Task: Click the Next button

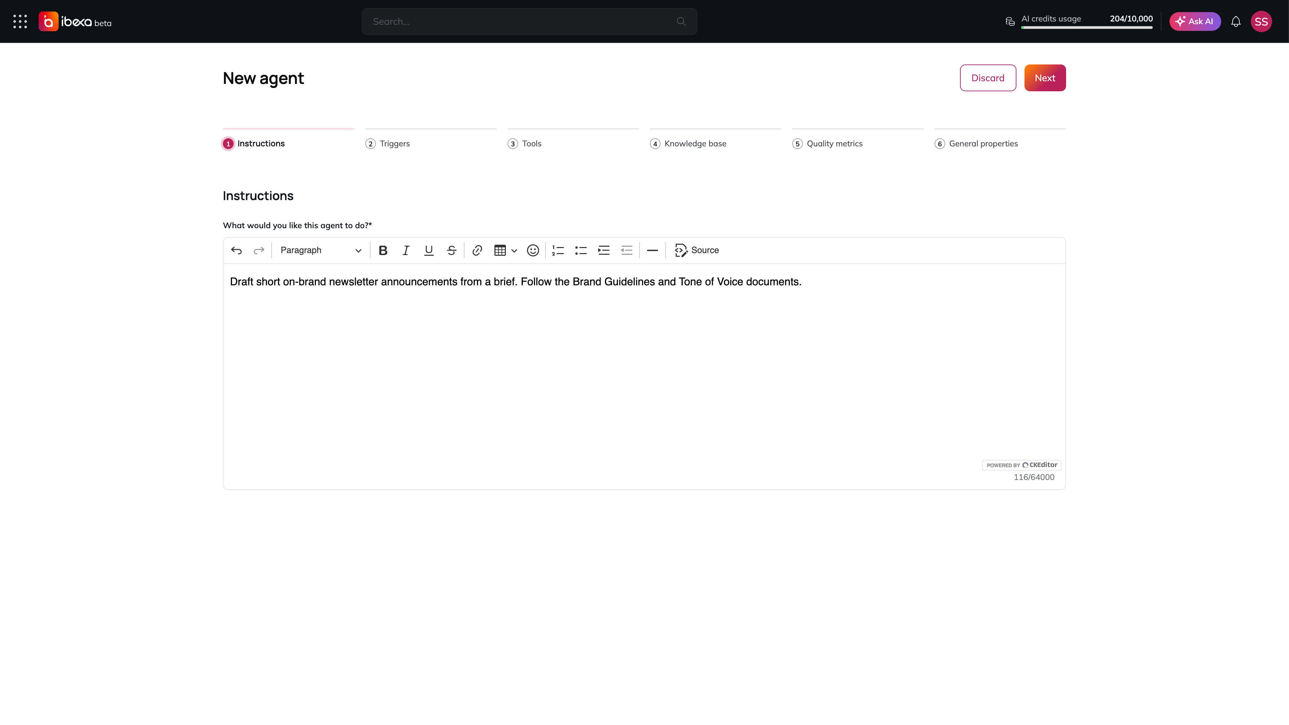Action: coord(1045,78)
